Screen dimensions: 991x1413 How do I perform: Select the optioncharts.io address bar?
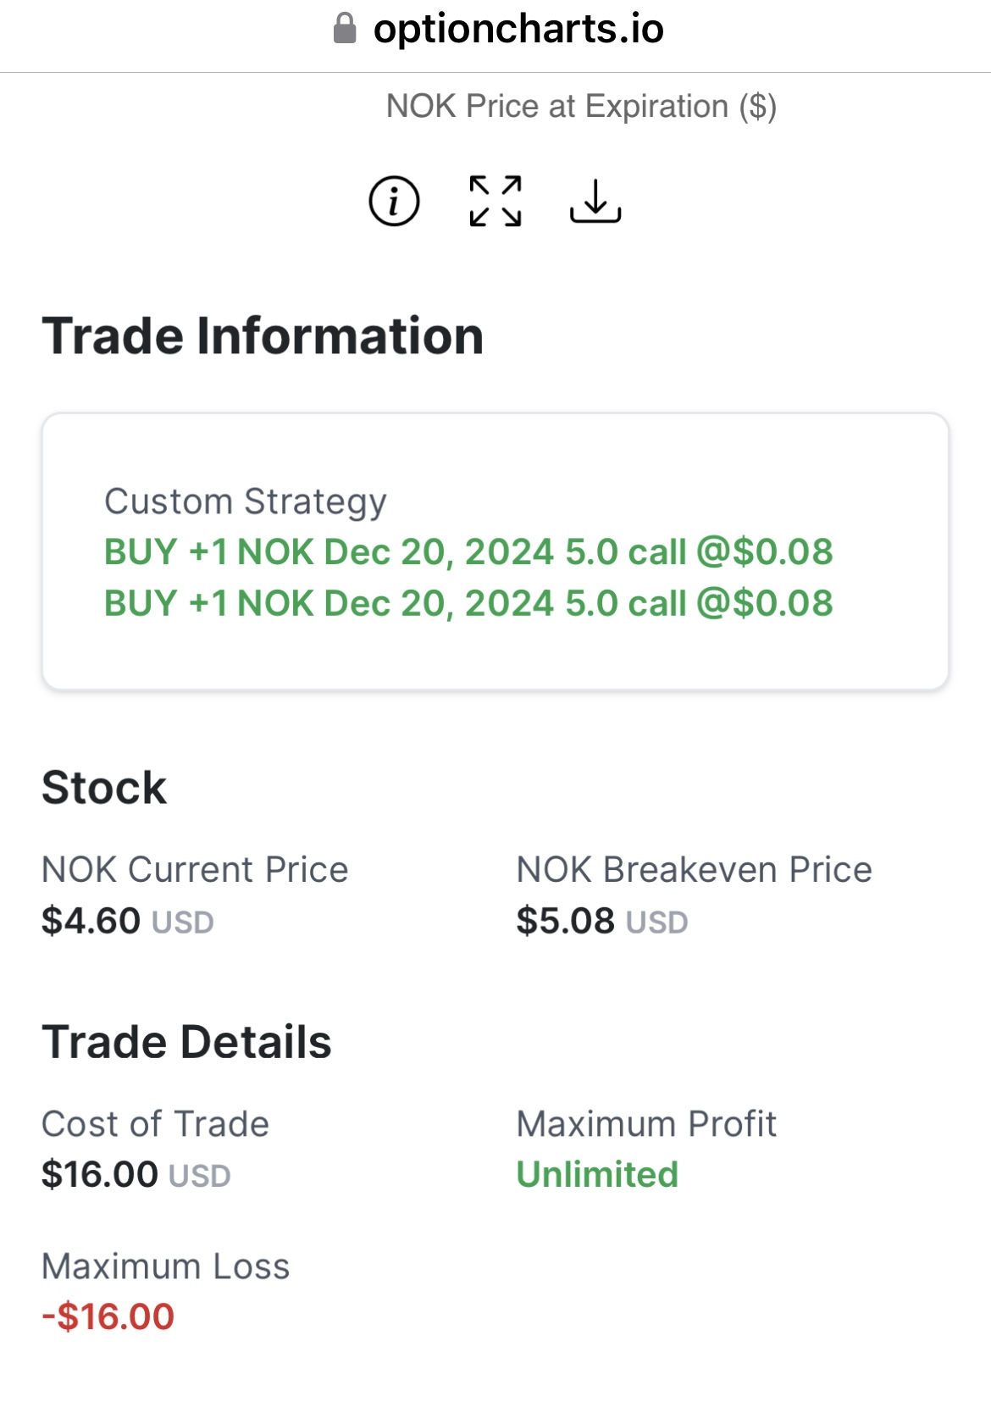[497, 28]
